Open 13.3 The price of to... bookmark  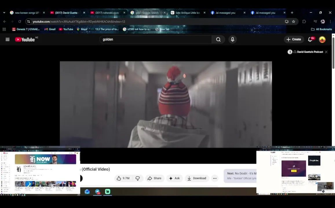(105, 29)
